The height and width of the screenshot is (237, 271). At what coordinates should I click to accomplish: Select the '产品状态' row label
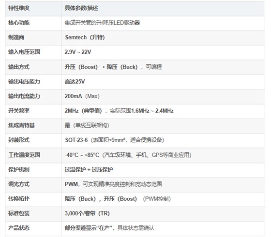[19, 228]
